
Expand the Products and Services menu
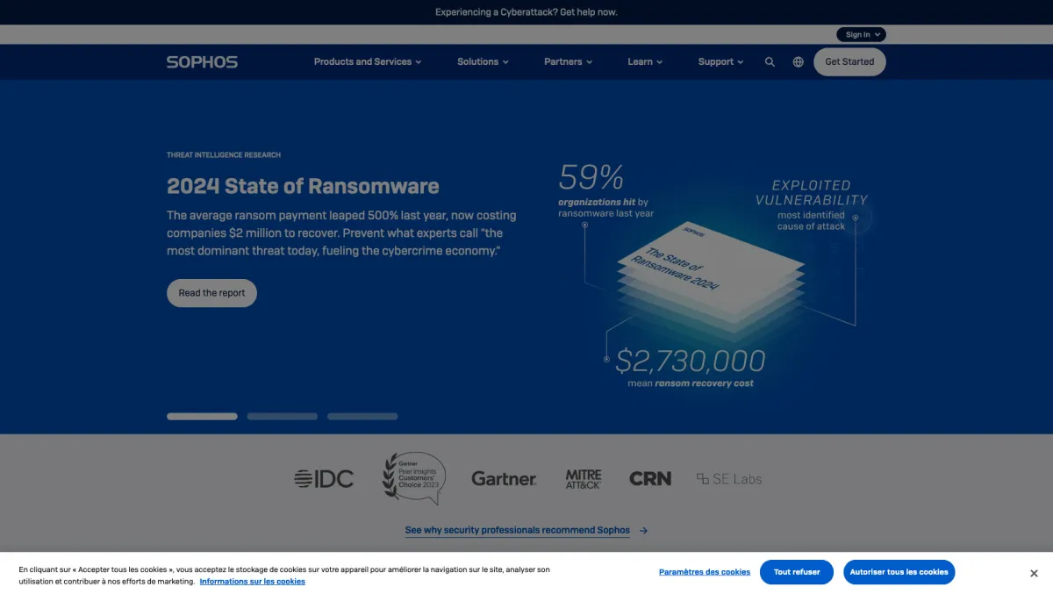tap(368, 62)
